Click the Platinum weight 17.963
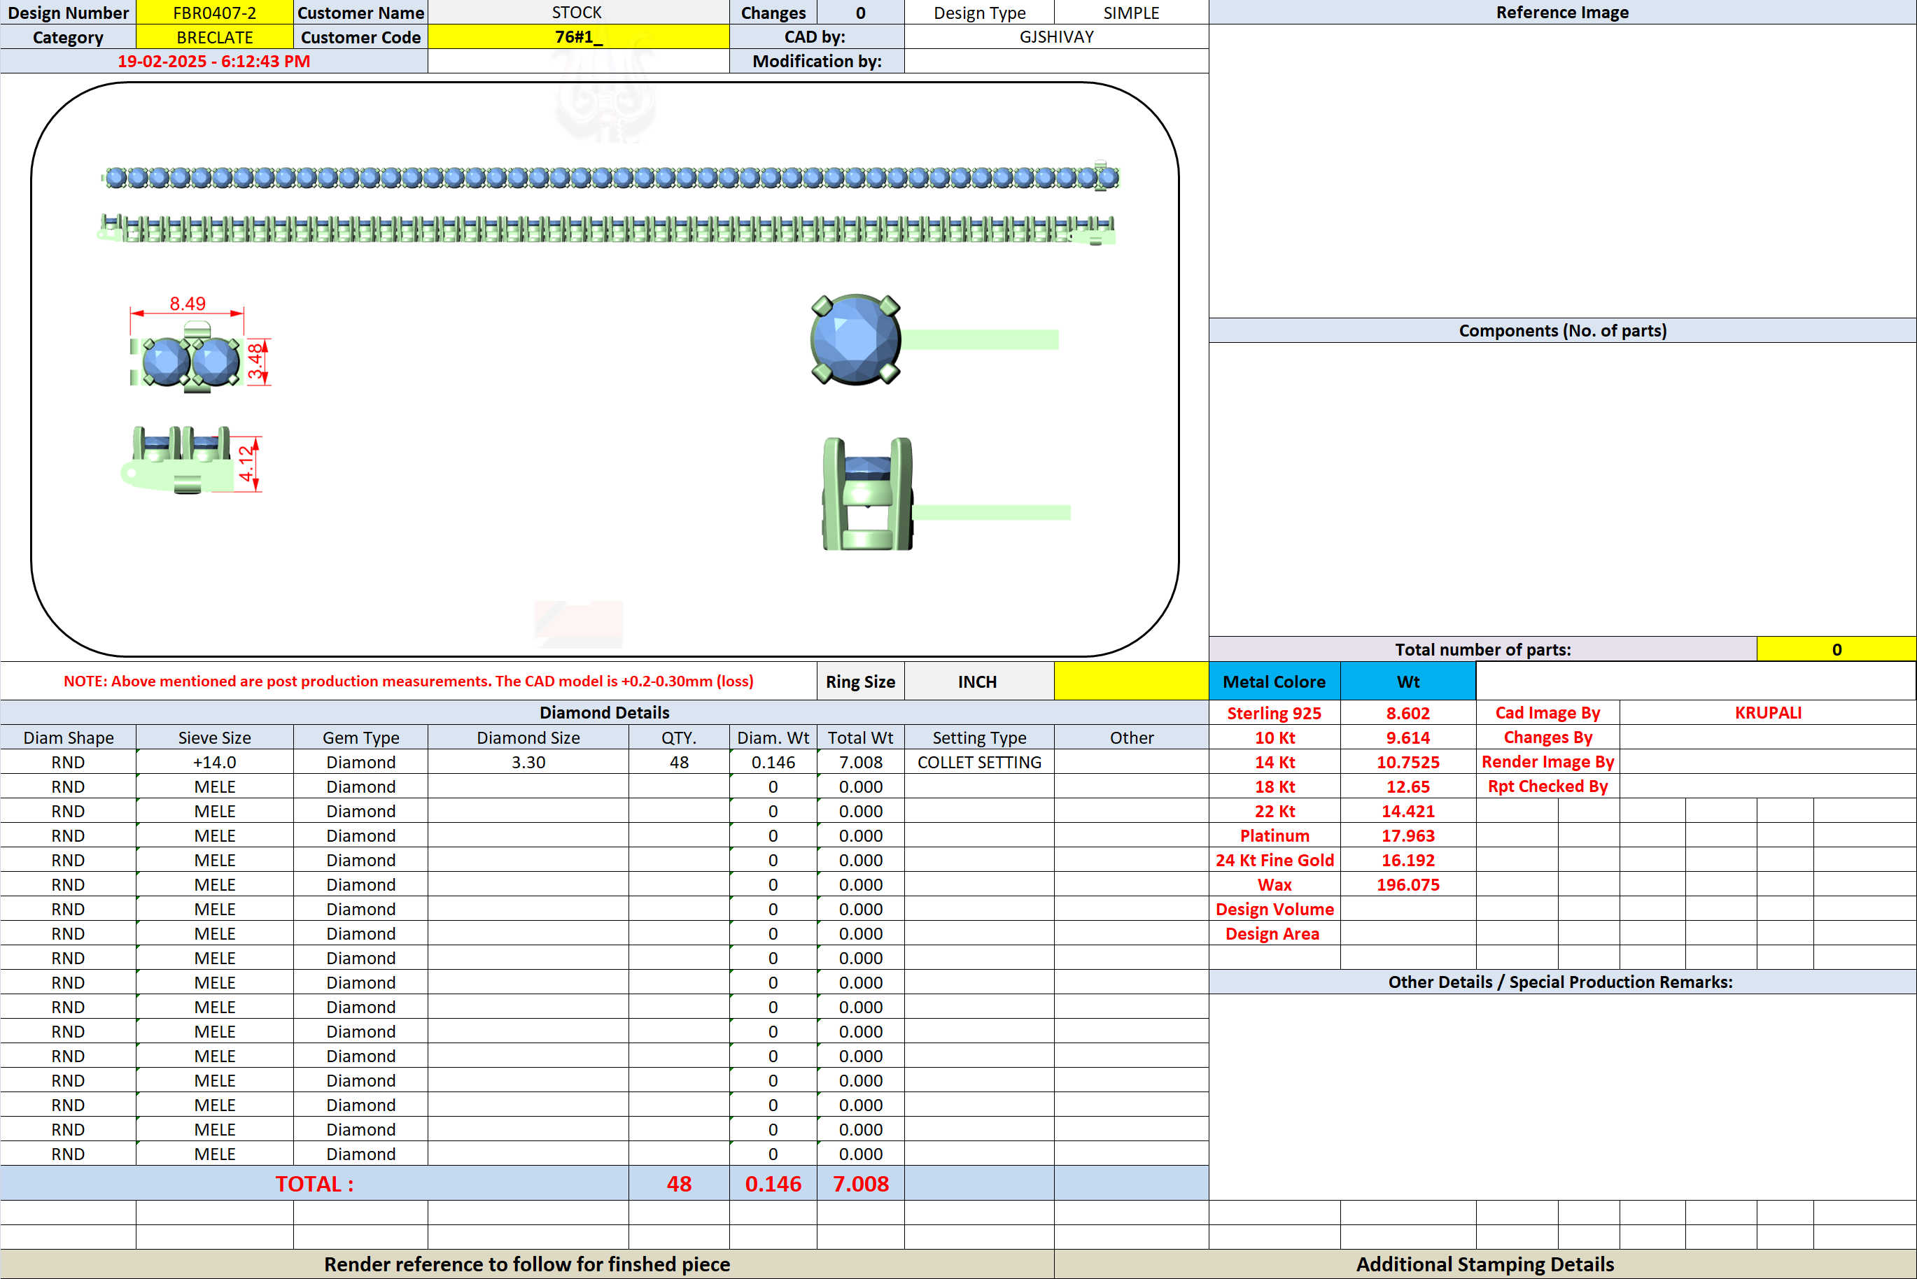The image size is (1917, 1279). point(1408,835)
